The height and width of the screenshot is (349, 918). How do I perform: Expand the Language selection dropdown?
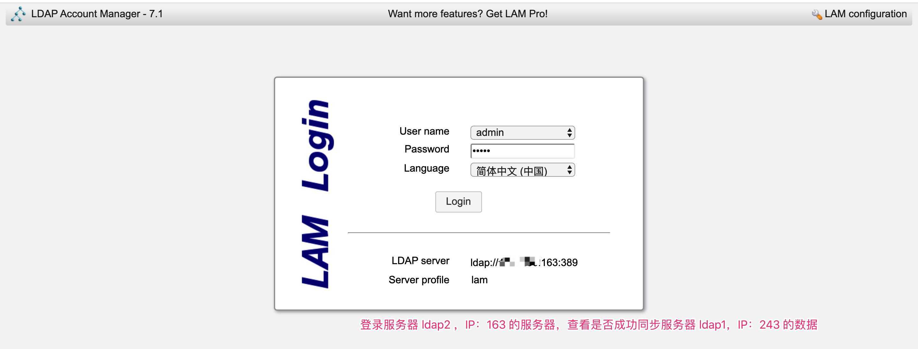pos(518,170)
